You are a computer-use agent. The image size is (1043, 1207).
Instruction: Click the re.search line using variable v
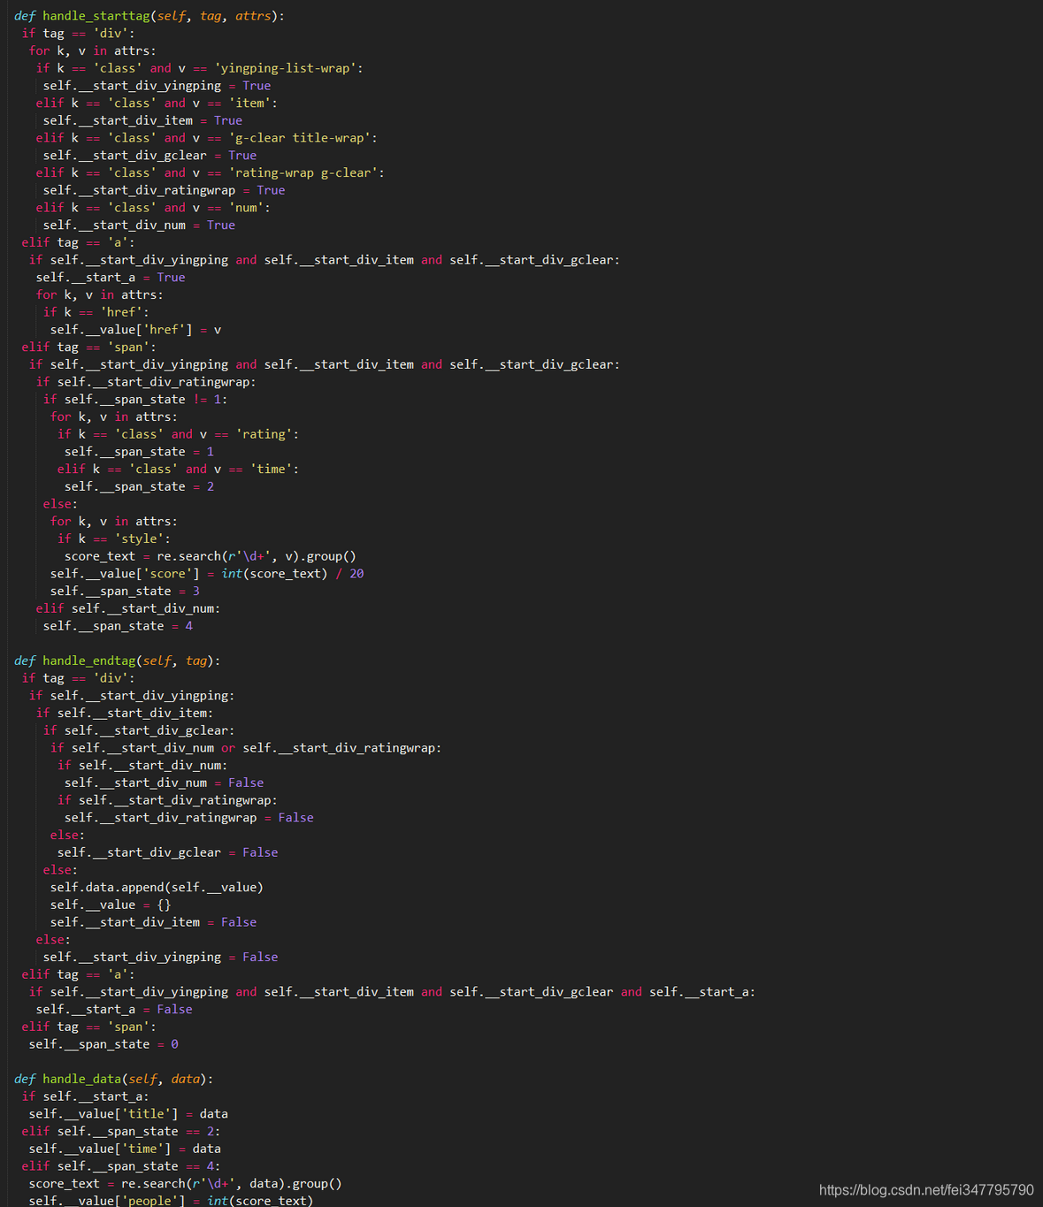coord(210,556)
